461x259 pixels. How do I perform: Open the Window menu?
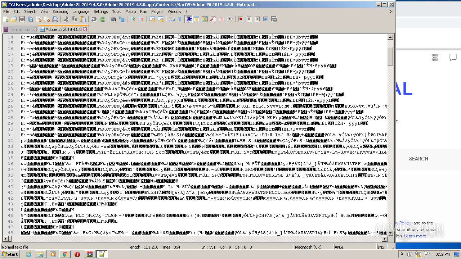pos(175,12)
